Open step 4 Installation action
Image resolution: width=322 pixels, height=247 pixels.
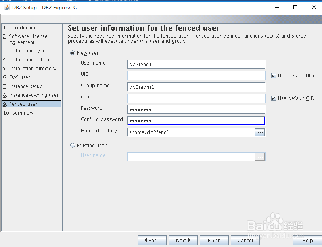point(26,60)
